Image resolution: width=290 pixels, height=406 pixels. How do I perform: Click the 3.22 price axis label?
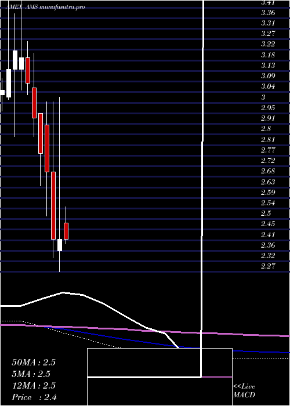pyautogui.click(x=268, y=44)
